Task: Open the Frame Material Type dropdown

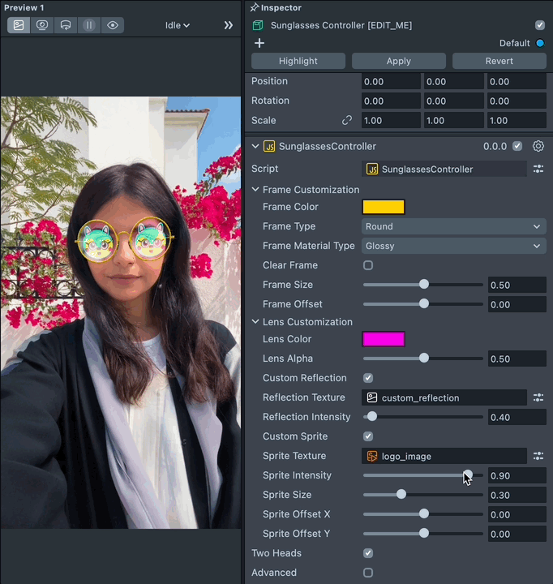Action: click(452, 246)
